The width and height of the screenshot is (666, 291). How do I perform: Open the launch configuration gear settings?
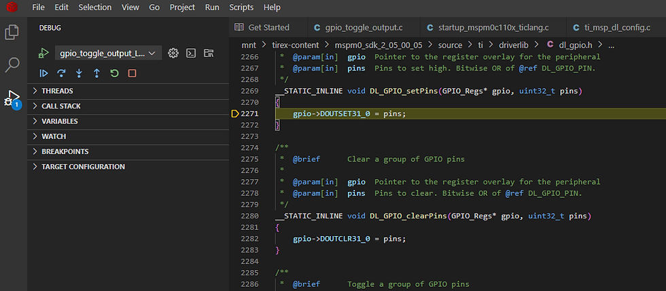(173, 53)
